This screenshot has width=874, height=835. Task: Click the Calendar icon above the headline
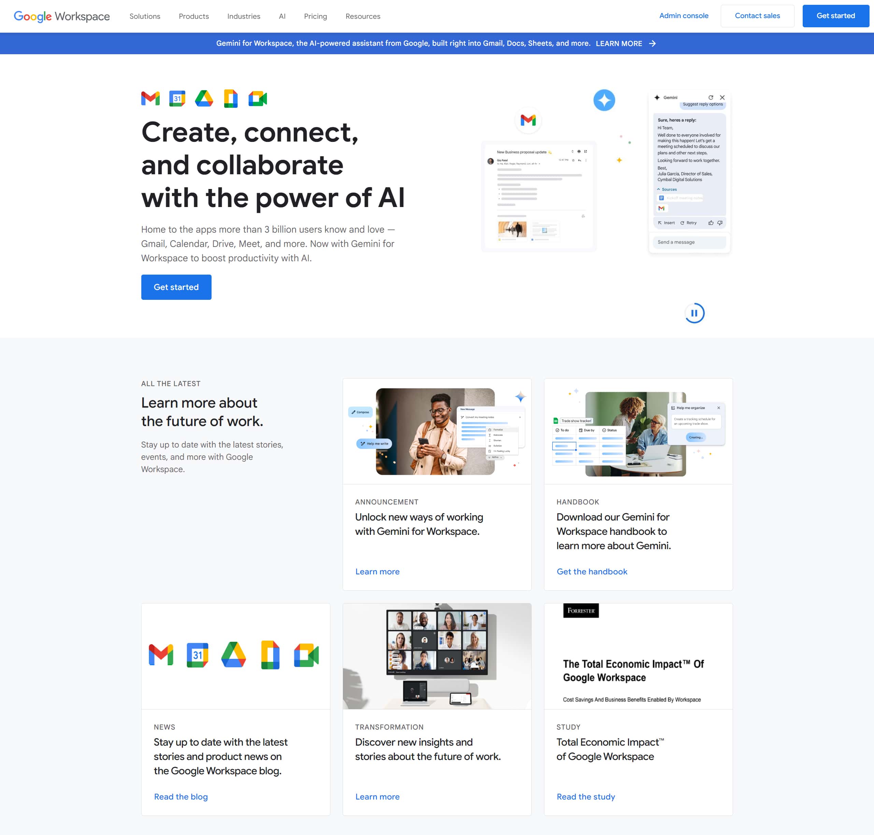pos(177,98)
